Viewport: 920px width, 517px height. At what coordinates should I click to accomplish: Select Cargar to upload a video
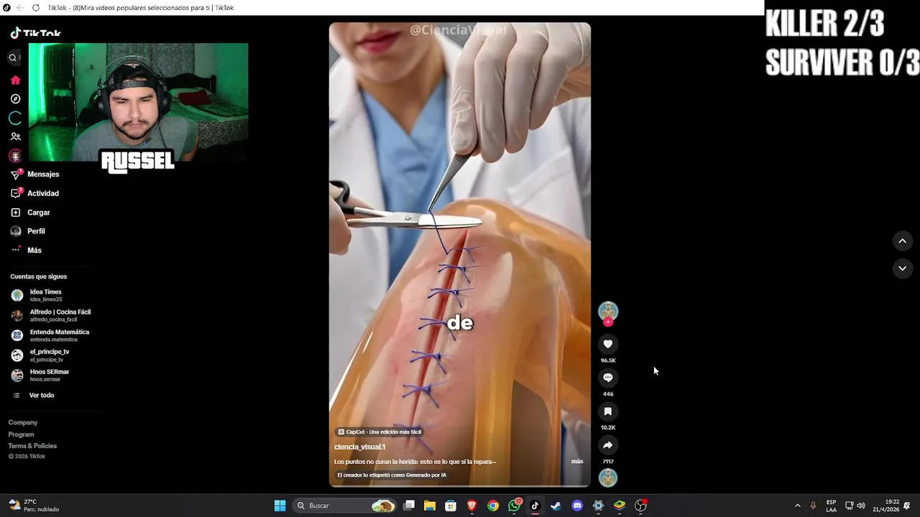click(30, 213)
